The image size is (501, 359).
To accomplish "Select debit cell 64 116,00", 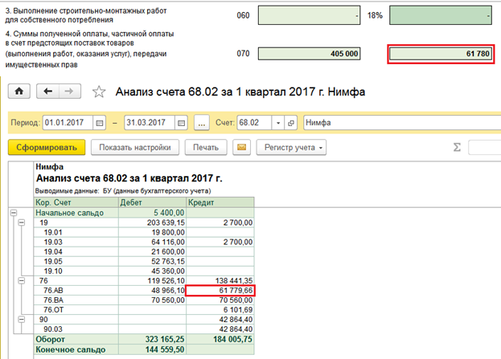I will [152, 242].
